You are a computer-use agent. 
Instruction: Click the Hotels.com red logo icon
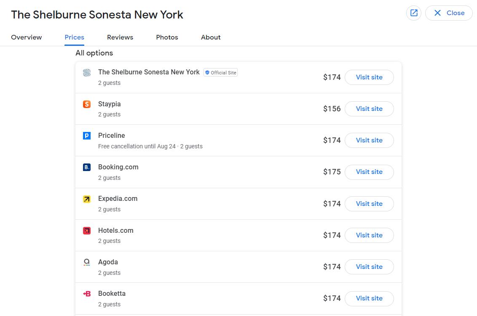[x=86, y=230]
